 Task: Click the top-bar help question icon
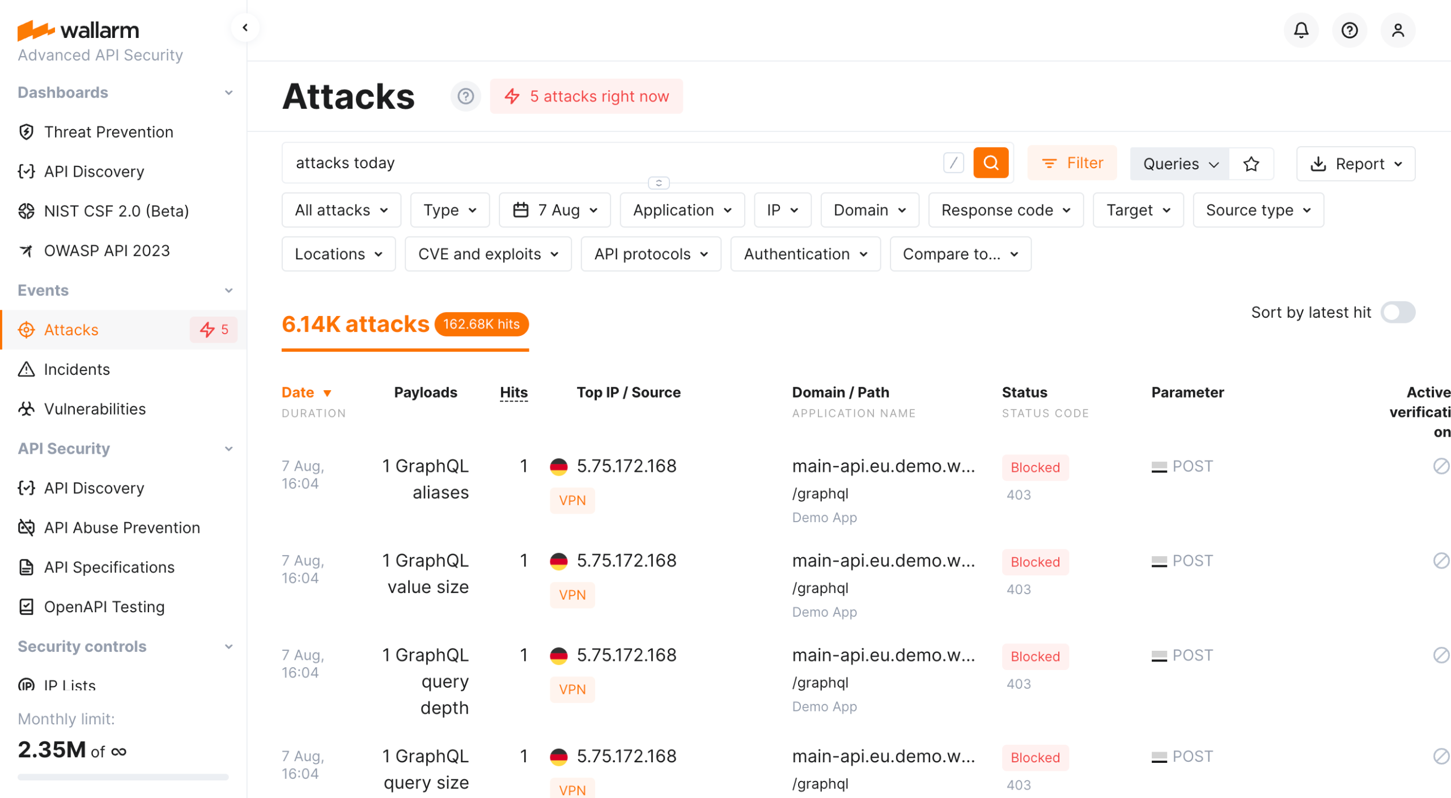(1349, 30)
